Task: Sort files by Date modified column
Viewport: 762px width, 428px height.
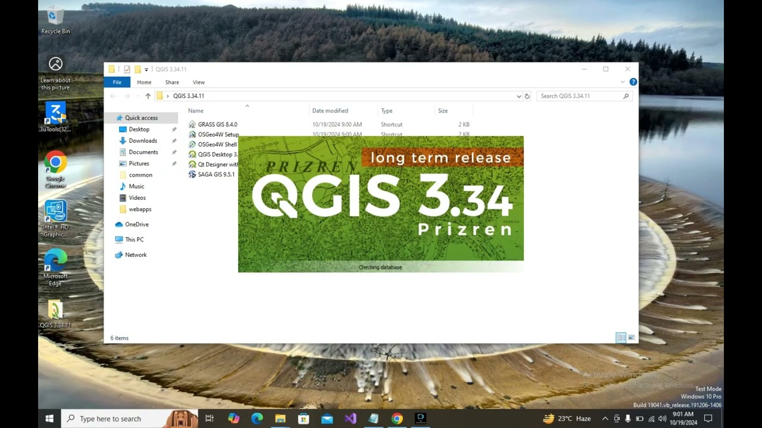Action: (x=343, y=111)
